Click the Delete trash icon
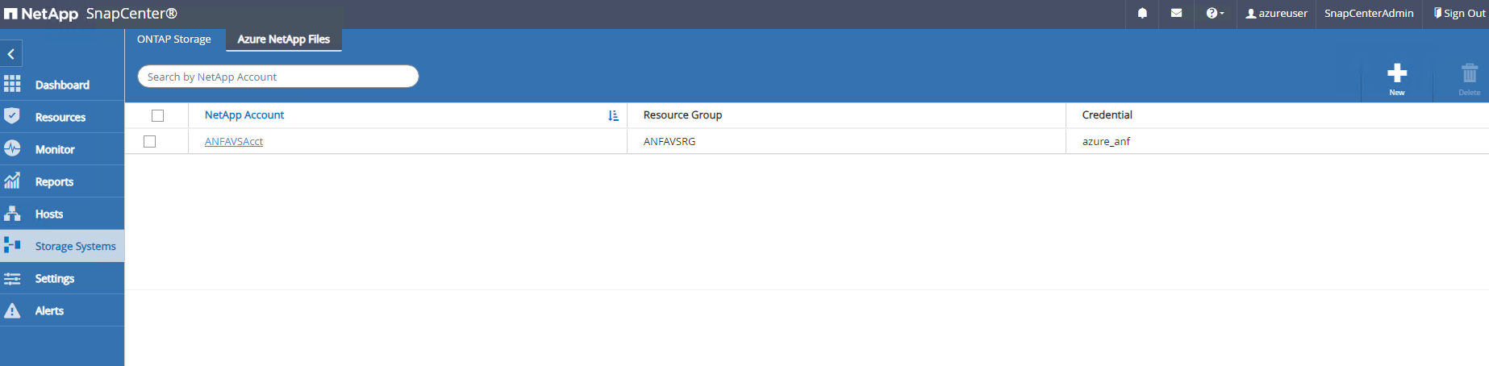Viewport: 1489px width, 366px height. 1470,73
